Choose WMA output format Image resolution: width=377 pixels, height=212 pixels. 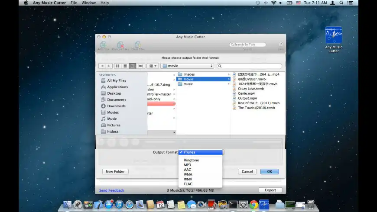click(201, 174)
